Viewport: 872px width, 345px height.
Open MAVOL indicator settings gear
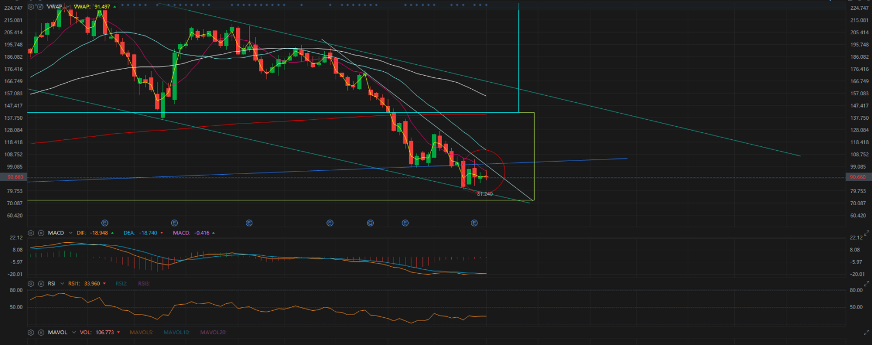pos(31,332)
